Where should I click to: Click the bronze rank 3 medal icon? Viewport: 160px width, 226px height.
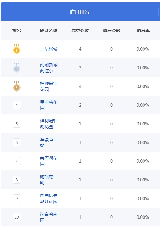pyautogui.click(x=16, y=86)
